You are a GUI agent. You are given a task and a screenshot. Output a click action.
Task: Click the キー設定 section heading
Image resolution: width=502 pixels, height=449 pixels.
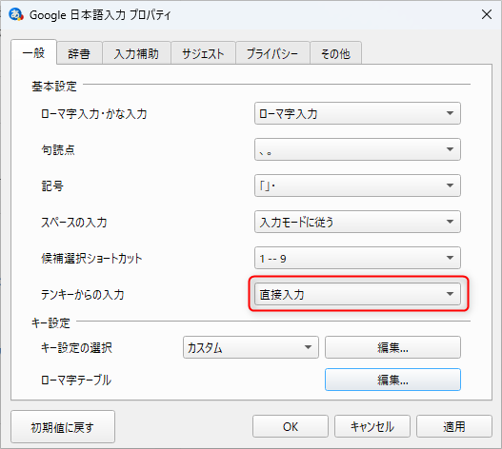coord(50,323)
